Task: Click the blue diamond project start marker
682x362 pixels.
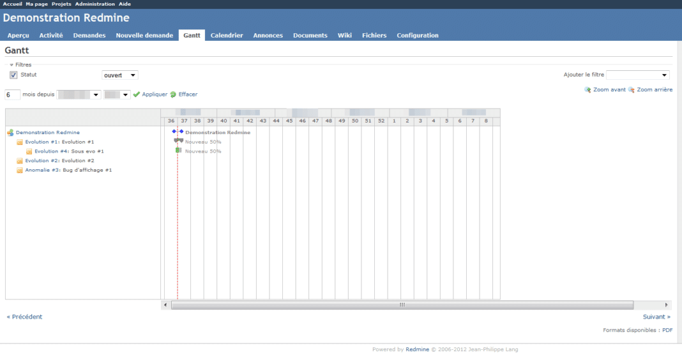Action: (174, 132)
